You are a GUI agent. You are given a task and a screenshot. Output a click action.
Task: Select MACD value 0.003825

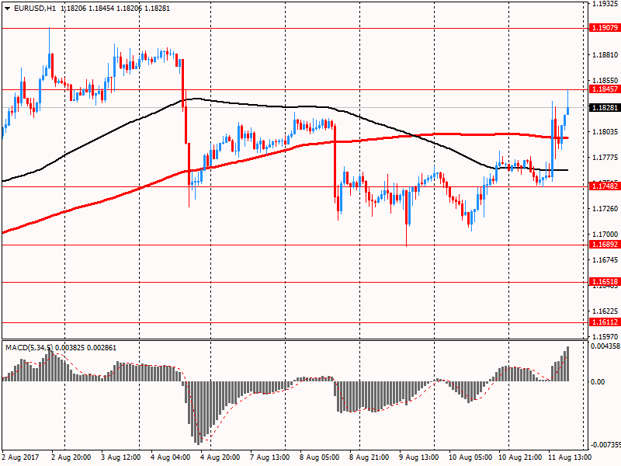click(70, 348)
